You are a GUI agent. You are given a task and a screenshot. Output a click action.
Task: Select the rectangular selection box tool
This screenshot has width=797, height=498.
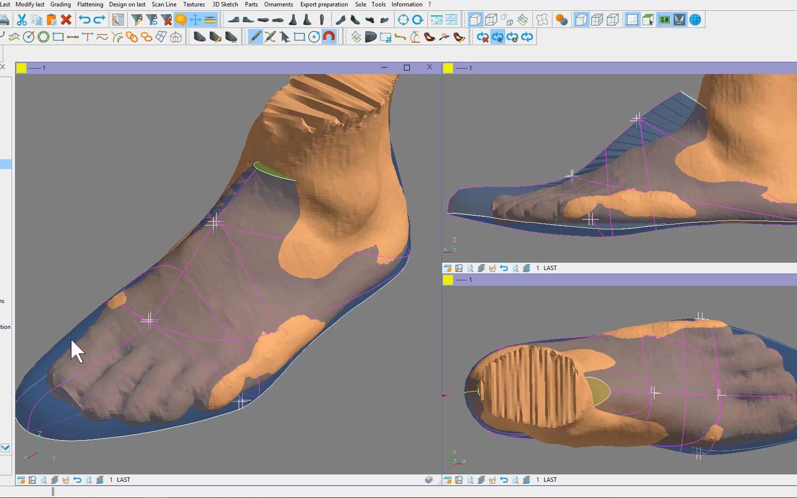[x=299, y=37]
